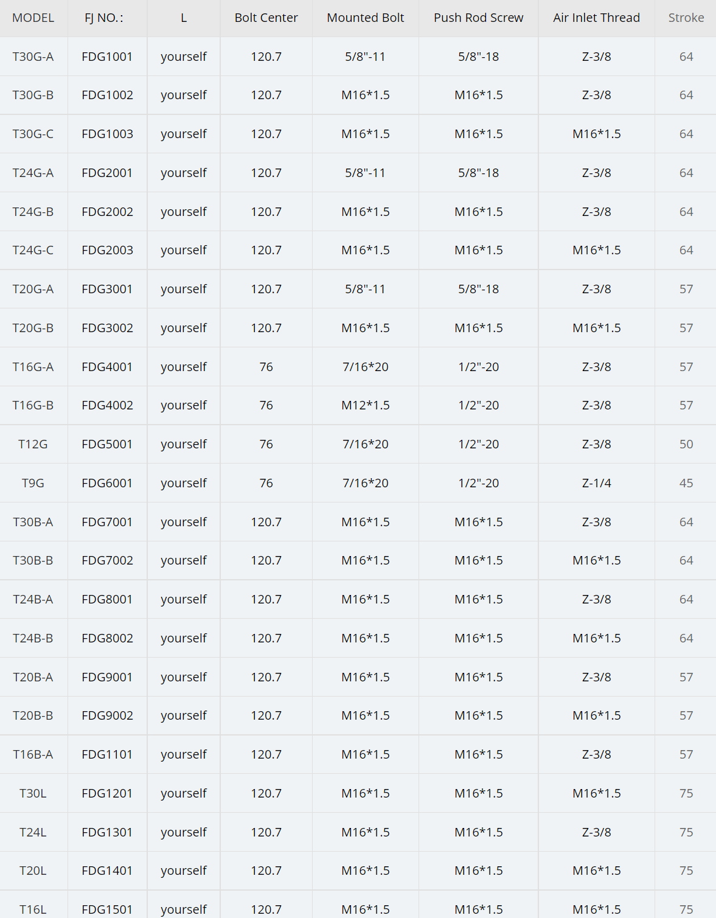Select the T12G model cell
The image size is (716, 918).
coord(33,444)
